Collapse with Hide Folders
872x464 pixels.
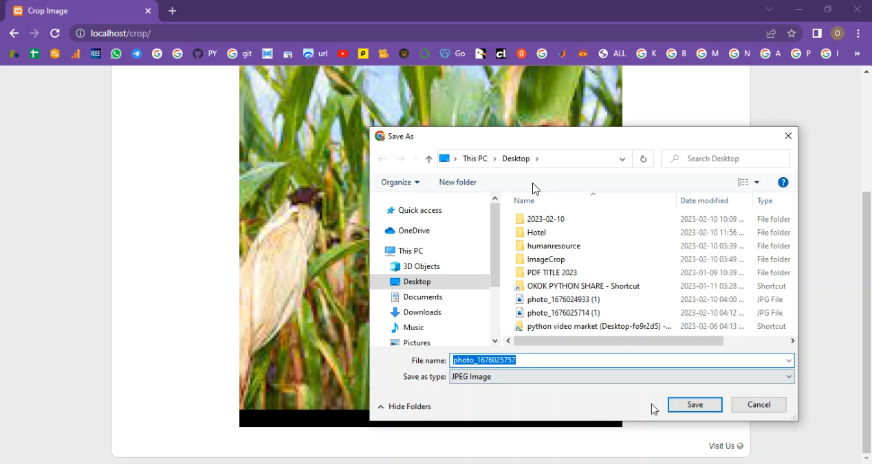[x=404, y=406]
